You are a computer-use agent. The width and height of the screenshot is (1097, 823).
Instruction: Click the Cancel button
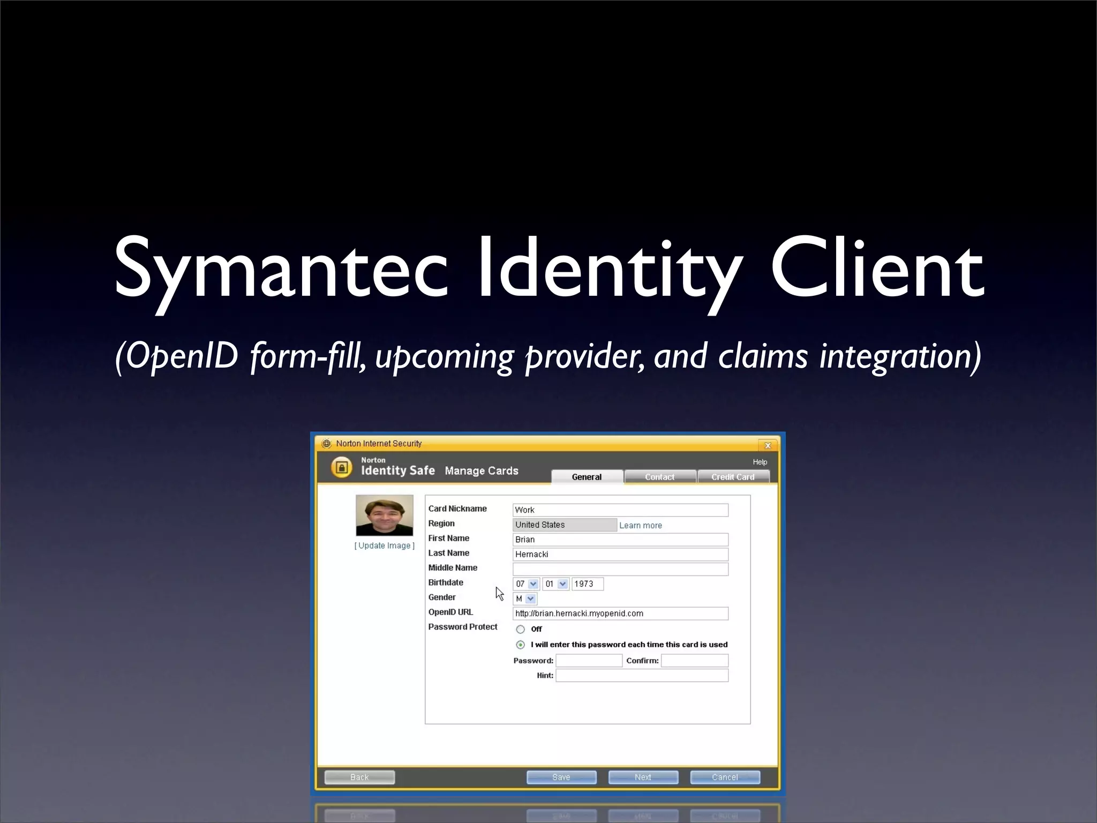(x=725, y=777)
